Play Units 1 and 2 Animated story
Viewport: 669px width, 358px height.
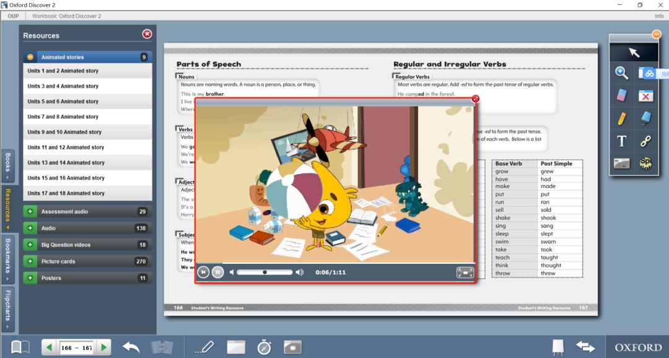[87, 71]
